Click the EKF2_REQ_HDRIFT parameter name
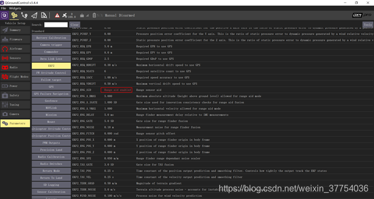Screen dimensions: 374x199 [84, 65]
